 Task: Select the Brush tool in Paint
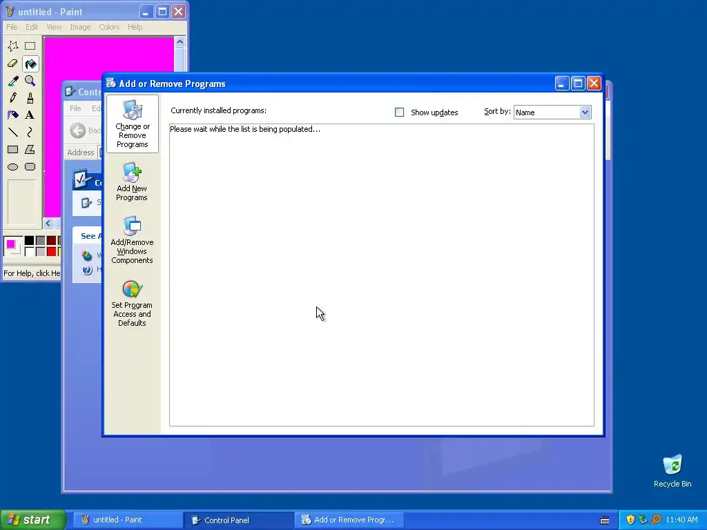[x=30, y=98]
